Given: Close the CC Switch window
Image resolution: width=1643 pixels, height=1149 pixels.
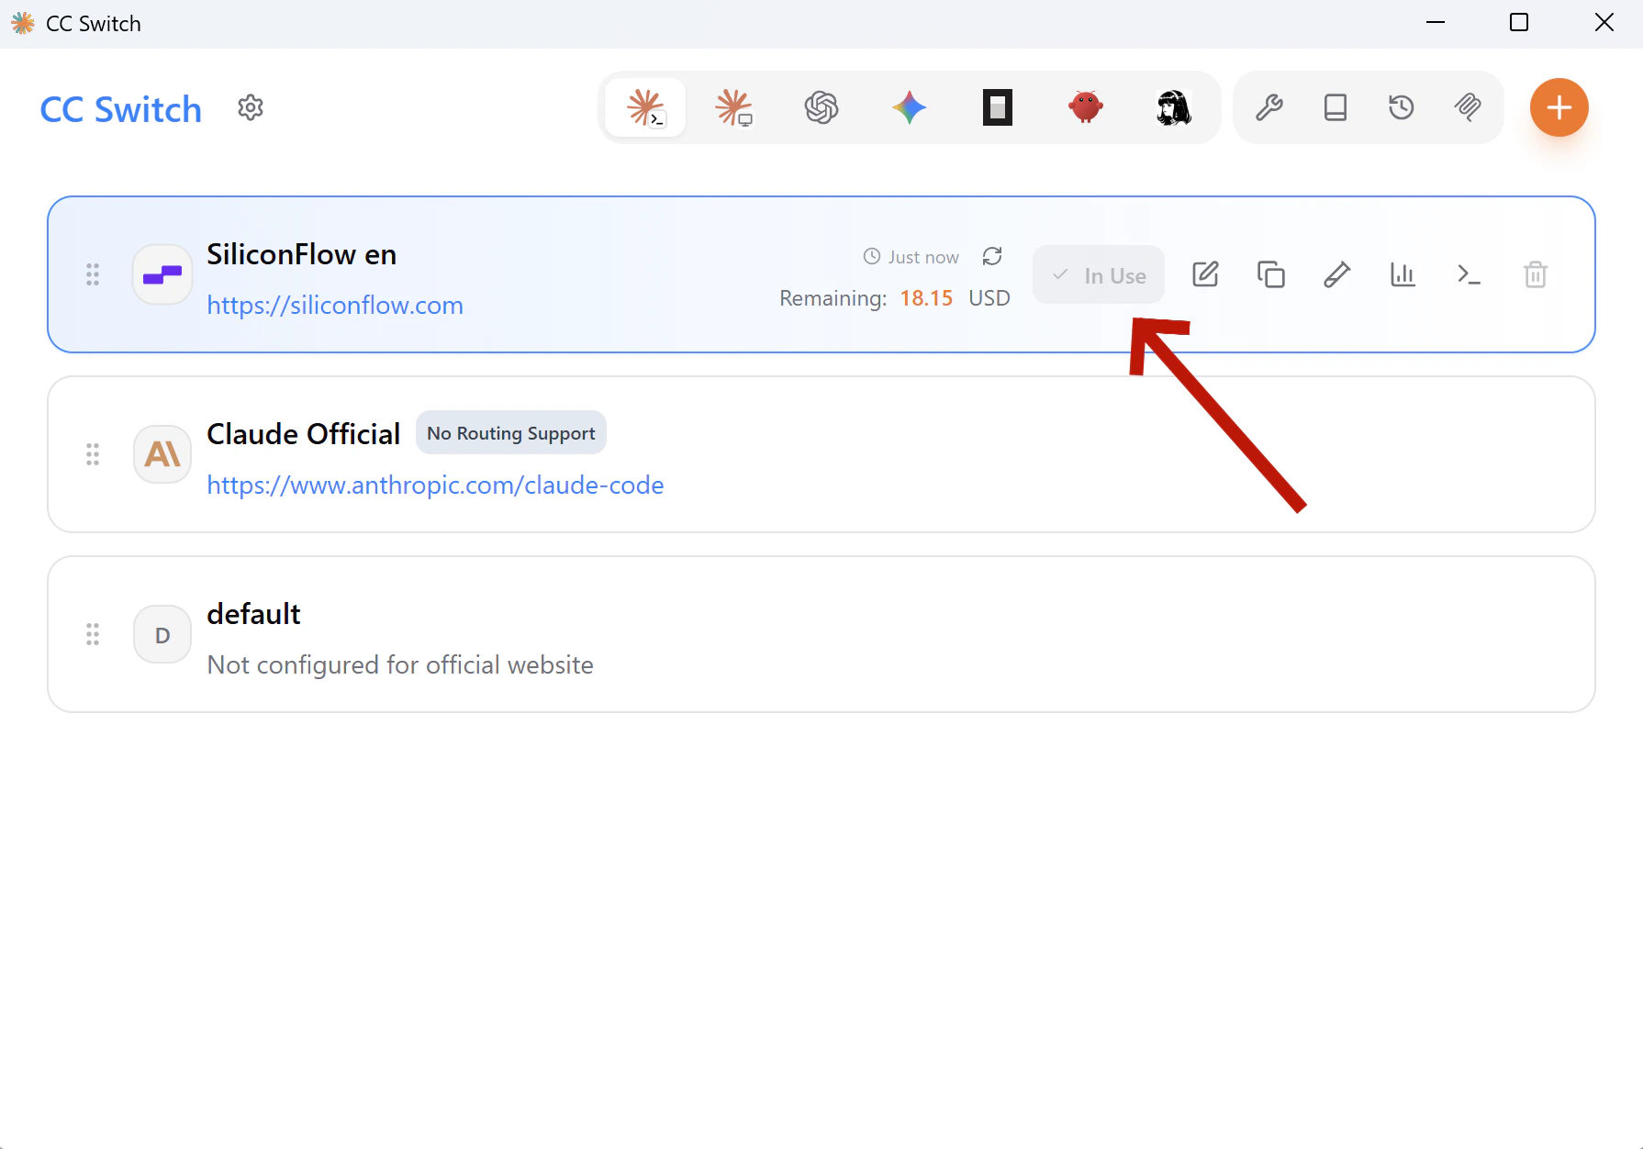Looking at the screenshot, I should 1604,23.
